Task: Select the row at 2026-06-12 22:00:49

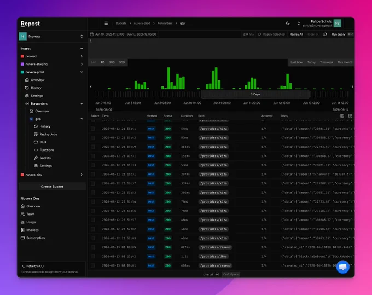Action: [93, 147]
